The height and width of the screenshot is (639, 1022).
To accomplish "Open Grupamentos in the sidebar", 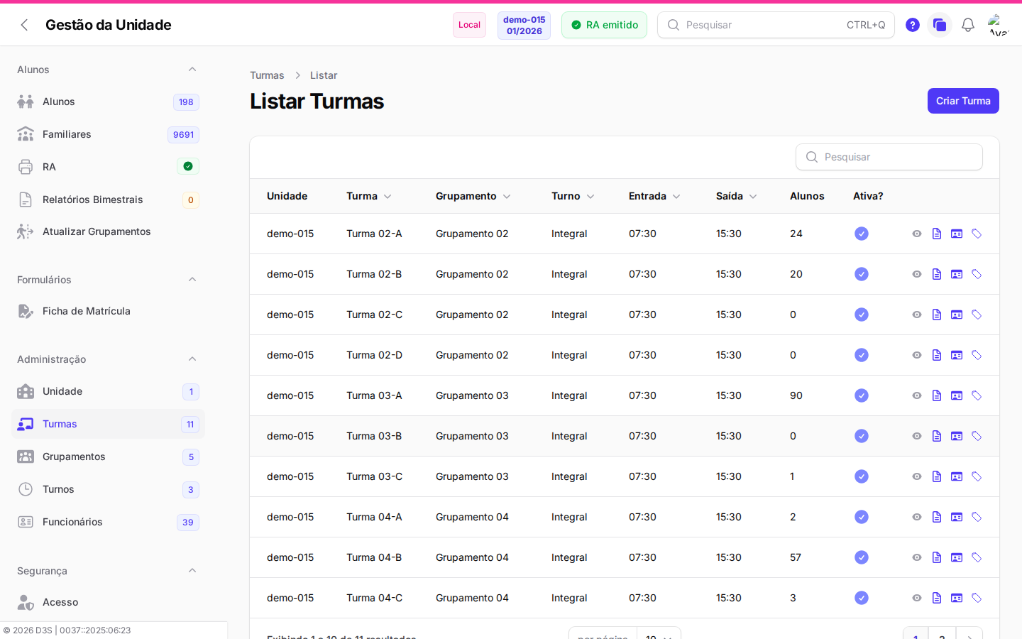I will (x=108, y=457).
